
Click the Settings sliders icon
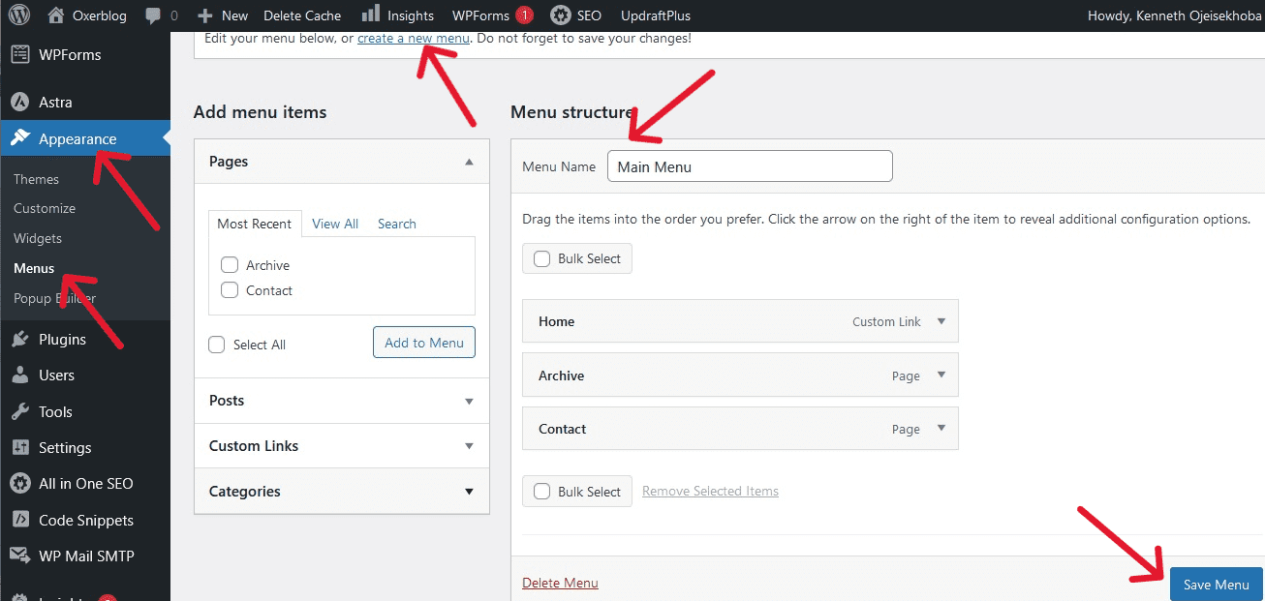tap(19, 447)
